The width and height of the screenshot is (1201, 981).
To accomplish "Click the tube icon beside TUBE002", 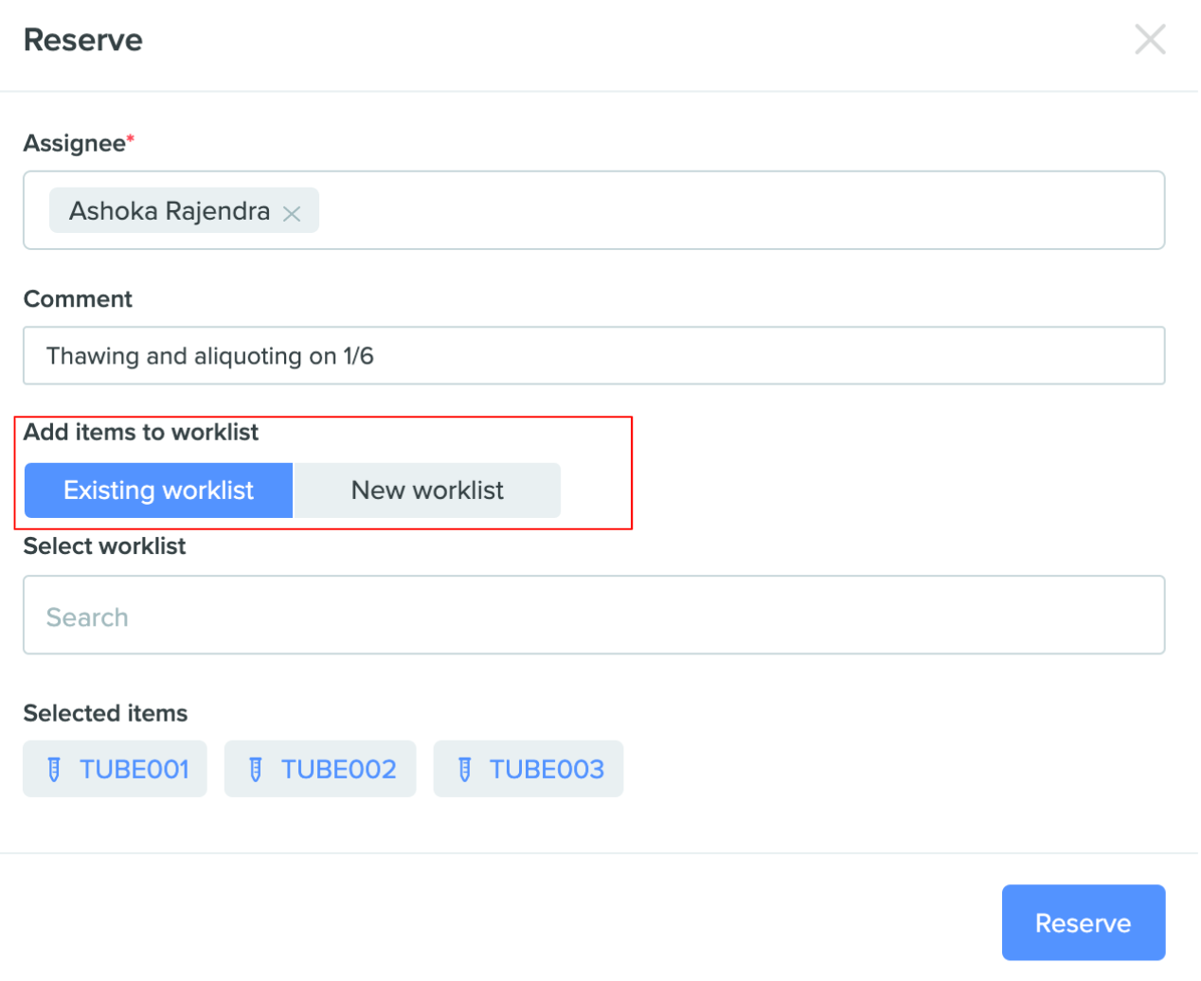I will pos(256,770).
